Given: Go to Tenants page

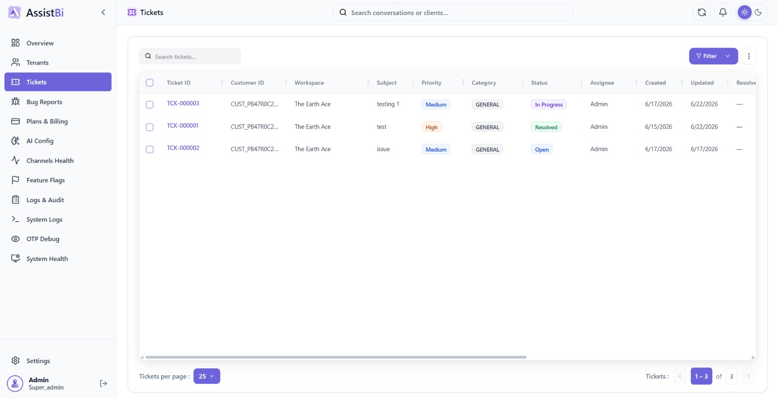Looking at the screenshot, I should 58,62.
